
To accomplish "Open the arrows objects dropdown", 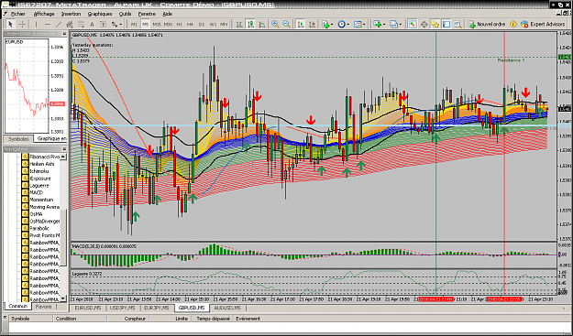I will point(117,25).
